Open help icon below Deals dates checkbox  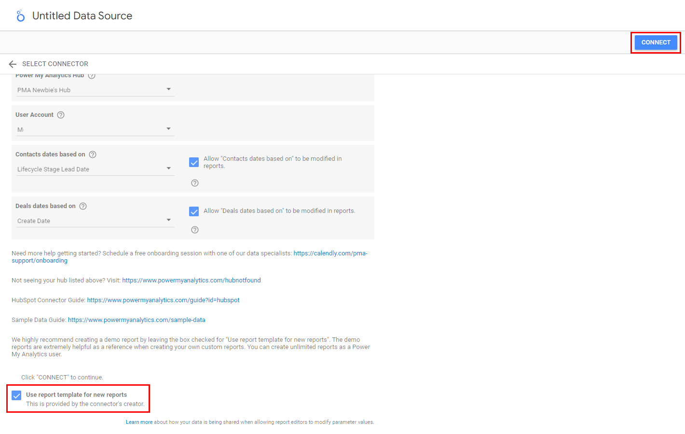[x=195, y=230]
